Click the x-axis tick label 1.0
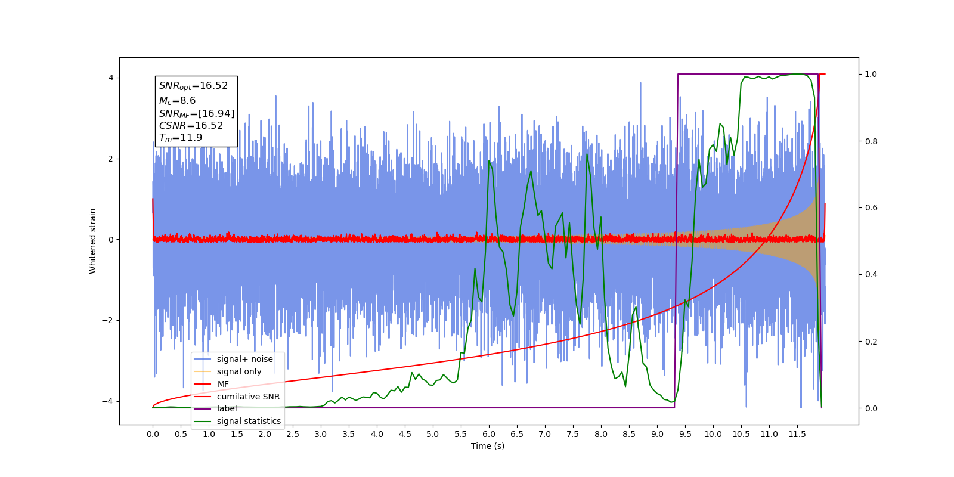 click(x=209, y=434)
